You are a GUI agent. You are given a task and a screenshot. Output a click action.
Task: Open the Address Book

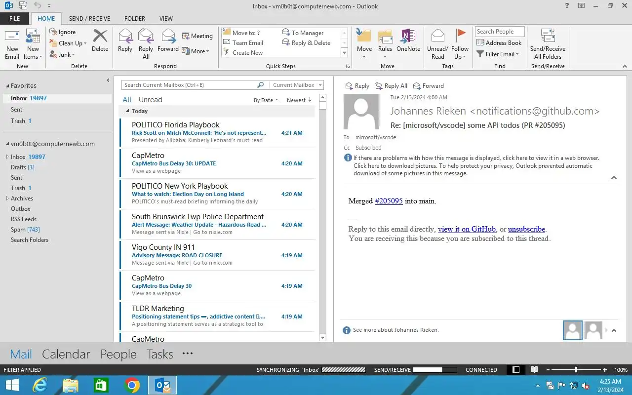[x=499, y=43]
